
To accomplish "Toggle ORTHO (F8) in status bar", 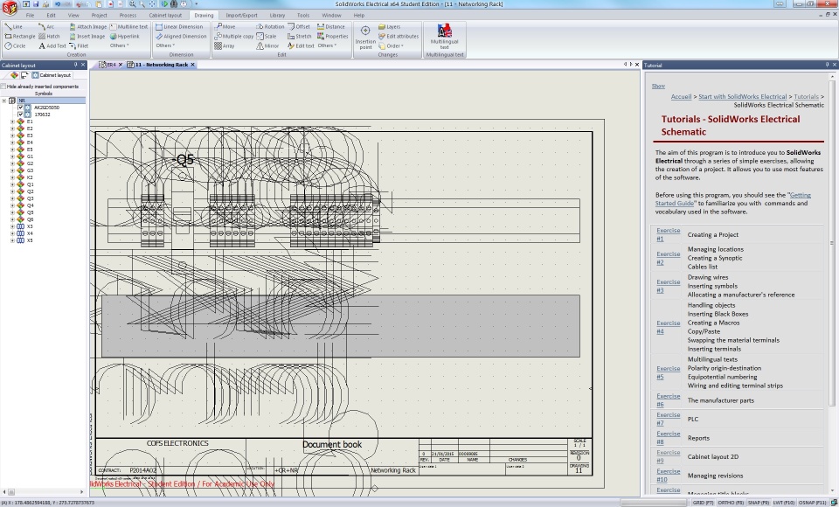I will pos(731,503).
